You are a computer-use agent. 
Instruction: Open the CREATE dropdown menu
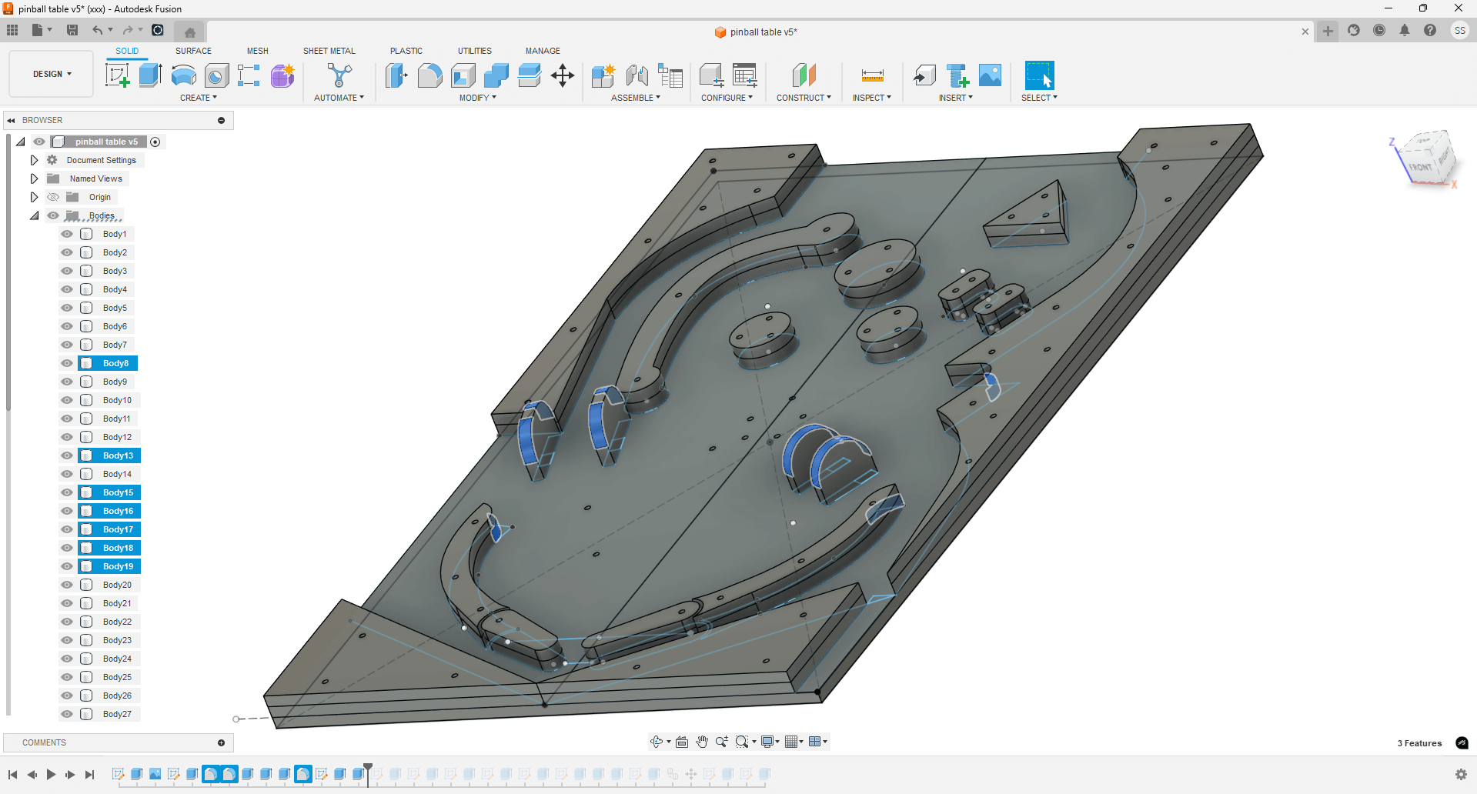[x=199, y=98]
